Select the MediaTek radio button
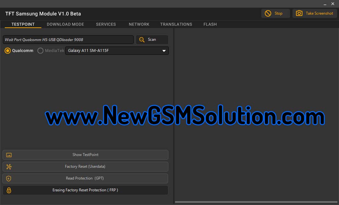339x205 pixels. [40, 51]
